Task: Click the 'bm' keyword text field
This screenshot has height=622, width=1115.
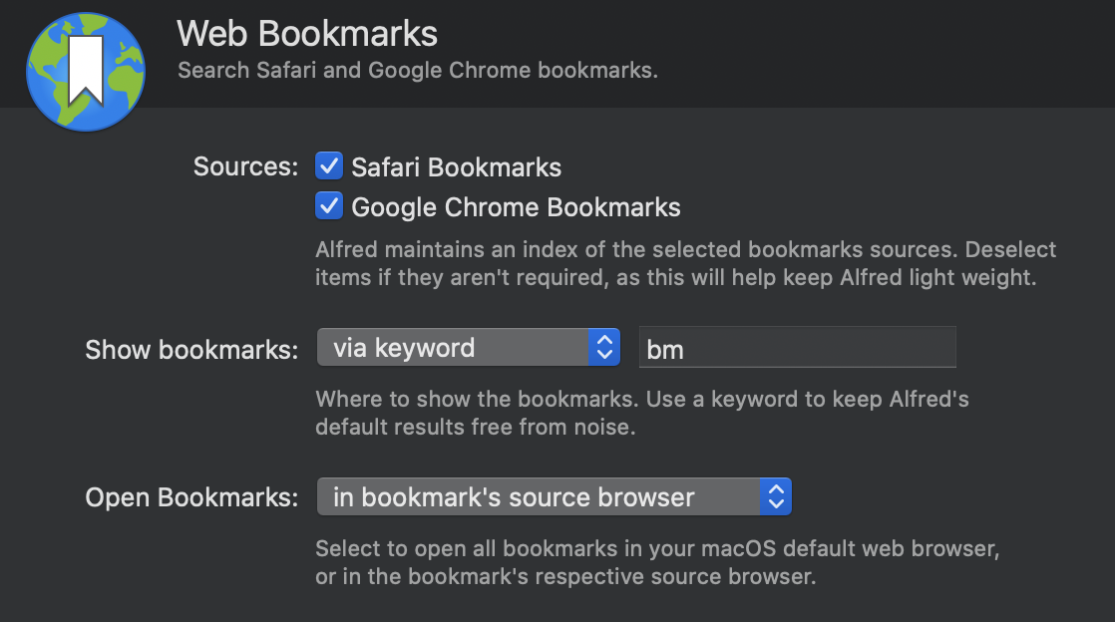Action: click(797, 348)
